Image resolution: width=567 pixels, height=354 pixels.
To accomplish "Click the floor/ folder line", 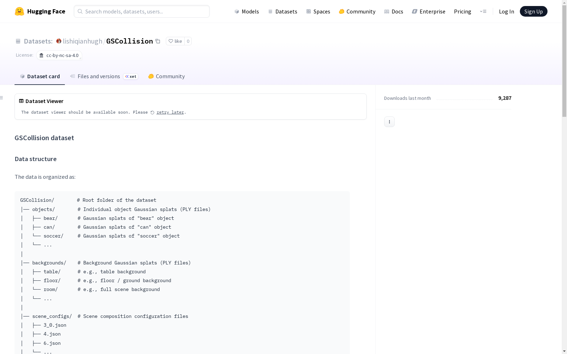I will point(96,280).
